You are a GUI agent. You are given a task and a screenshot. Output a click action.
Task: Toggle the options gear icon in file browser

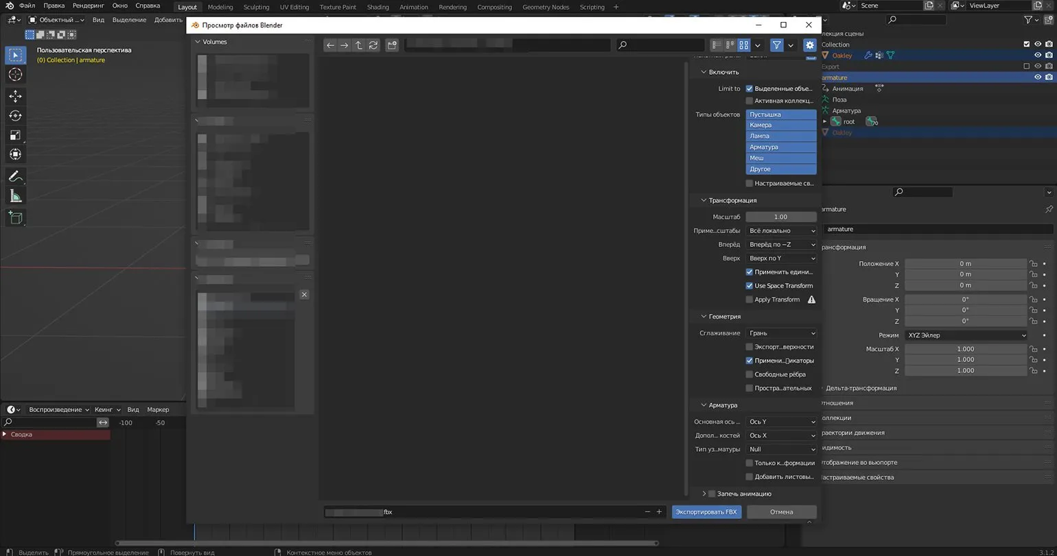[x=809, y=45]
